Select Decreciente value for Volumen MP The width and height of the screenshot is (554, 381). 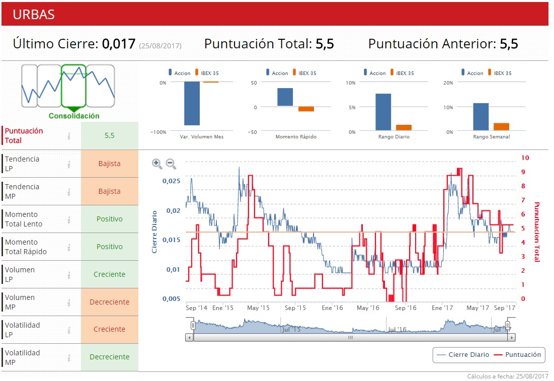[x=110, y=302]
